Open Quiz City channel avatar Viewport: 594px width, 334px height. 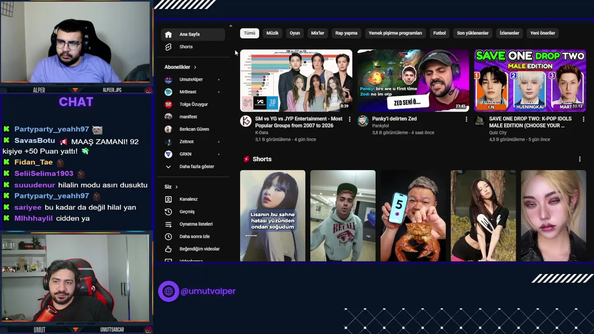click(480, 121)
